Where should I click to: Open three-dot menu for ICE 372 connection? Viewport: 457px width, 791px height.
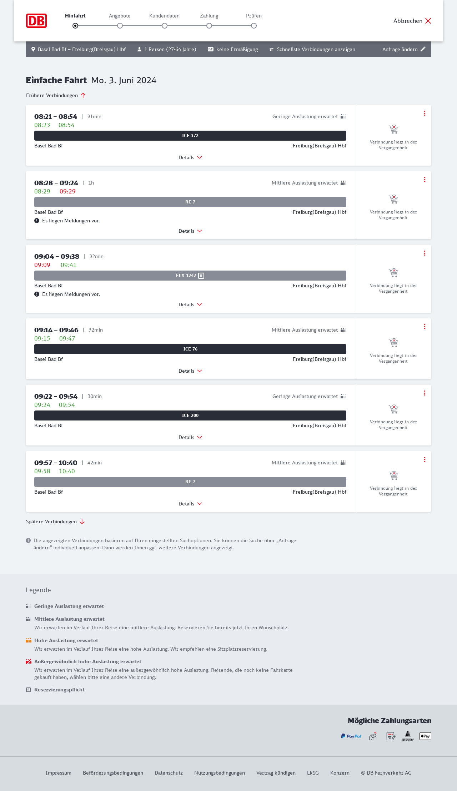click(x=425, y=113)
